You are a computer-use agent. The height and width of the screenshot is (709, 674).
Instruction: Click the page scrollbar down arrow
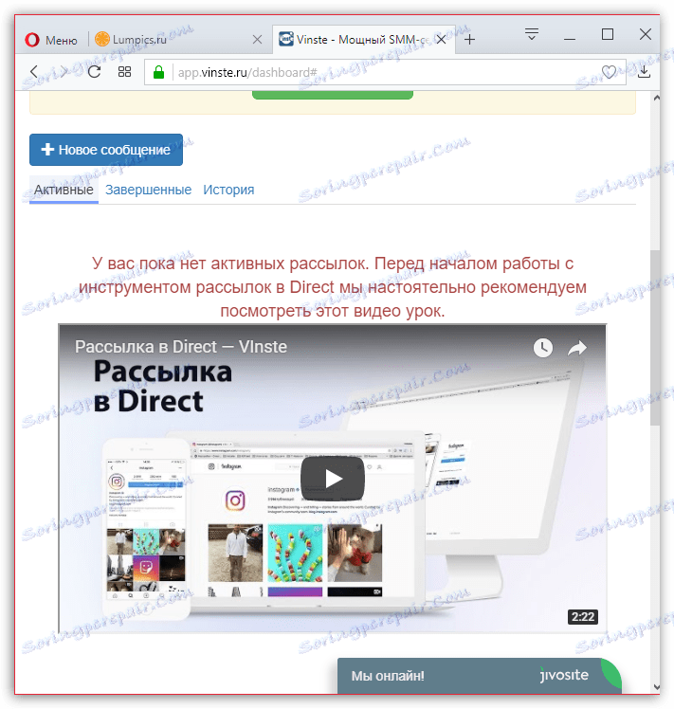(x=656, y=687)
